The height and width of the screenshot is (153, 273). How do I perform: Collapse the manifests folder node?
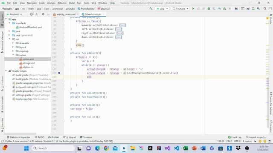[x=9, y=23]
